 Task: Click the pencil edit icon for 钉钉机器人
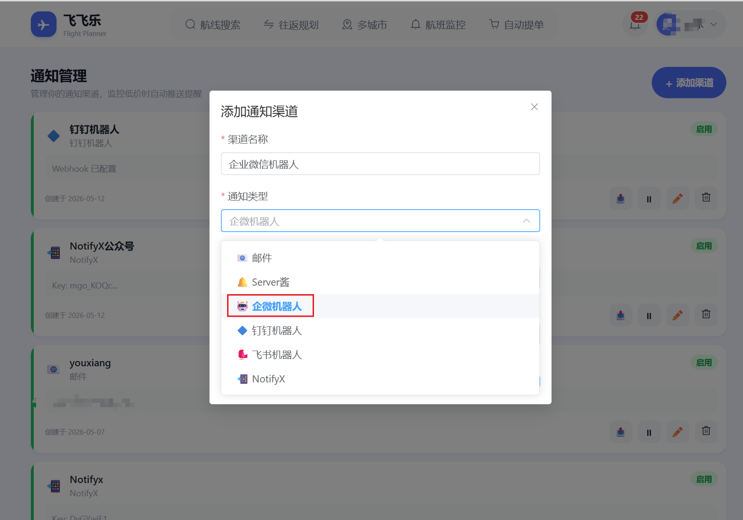[x=677, y=198]
